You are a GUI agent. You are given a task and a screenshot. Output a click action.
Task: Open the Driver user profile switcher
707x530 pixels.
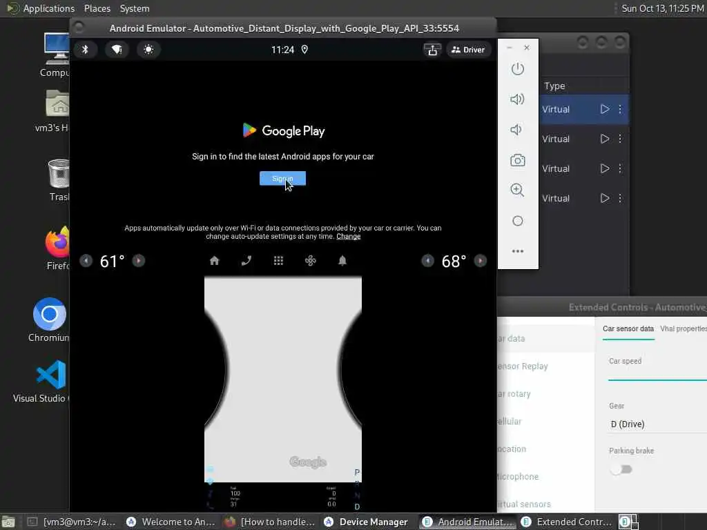(x=468, y=50)
